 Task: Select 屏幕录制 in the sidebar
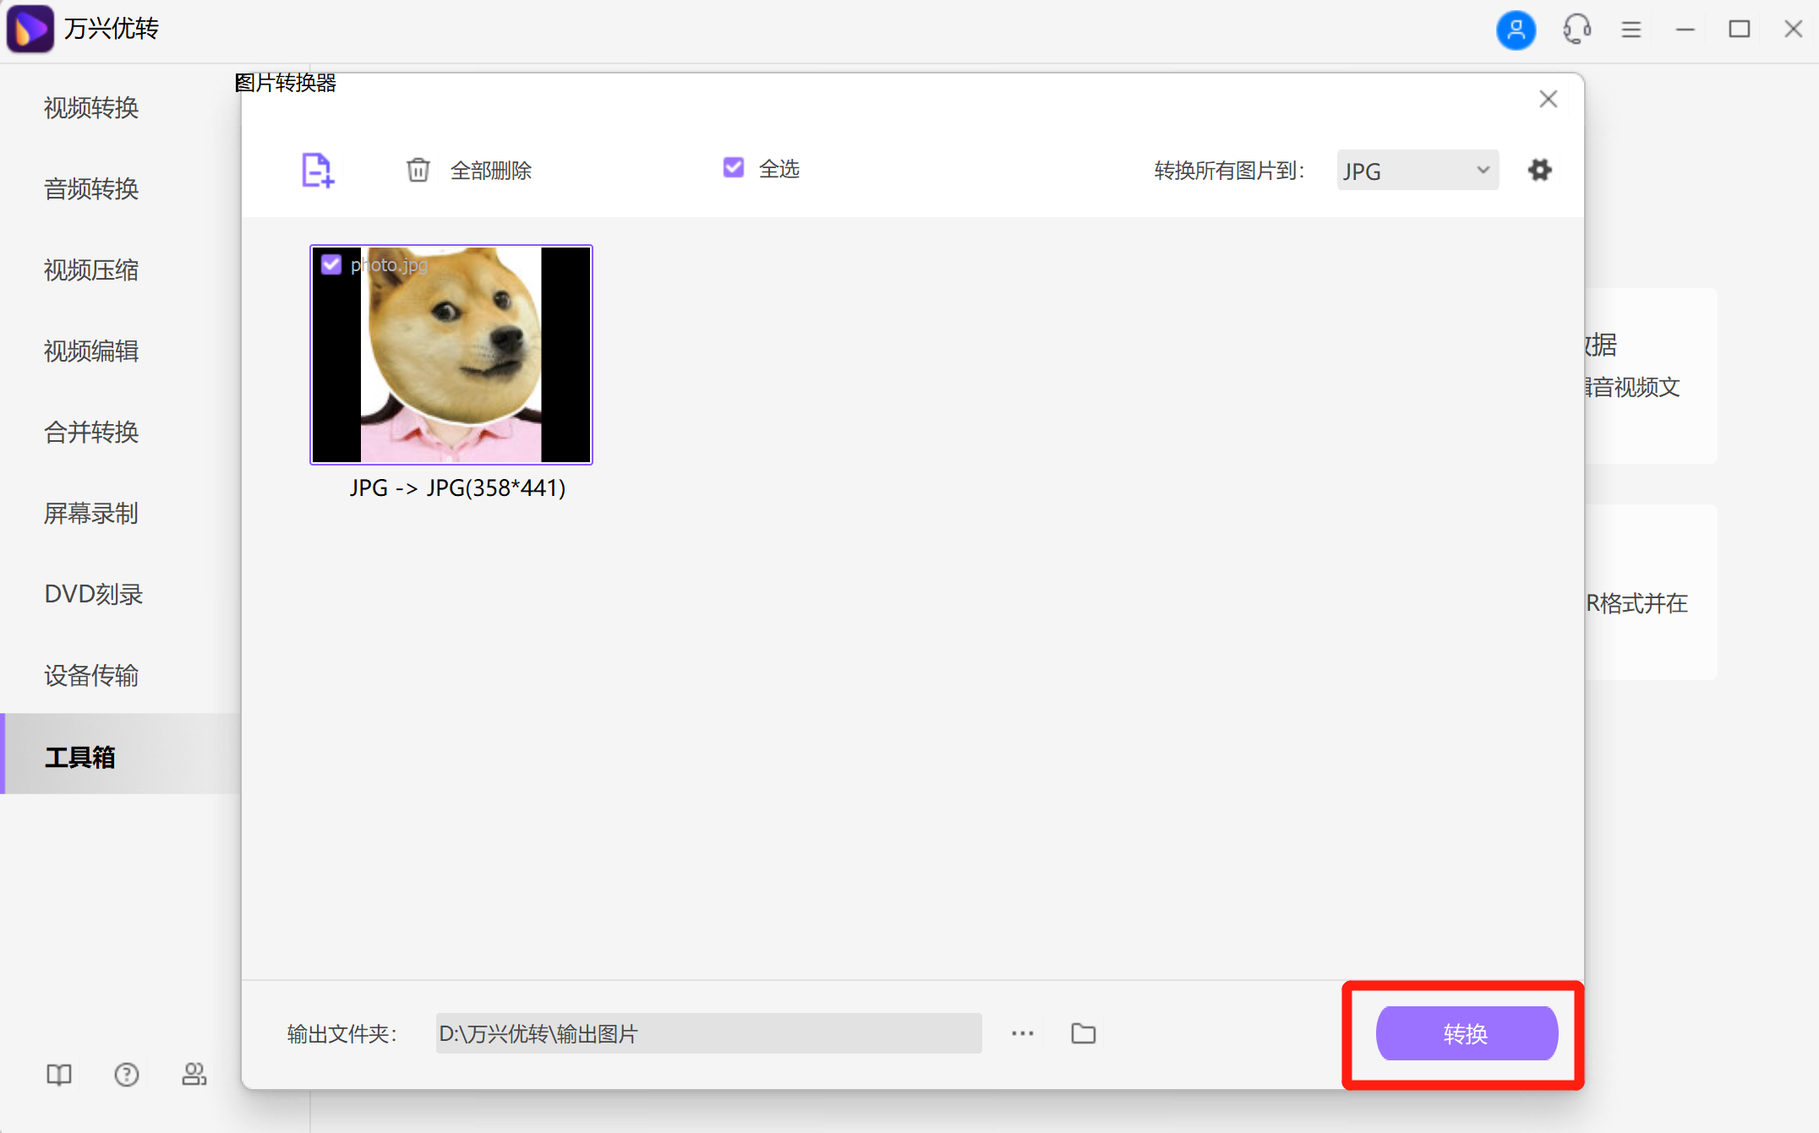90,514
